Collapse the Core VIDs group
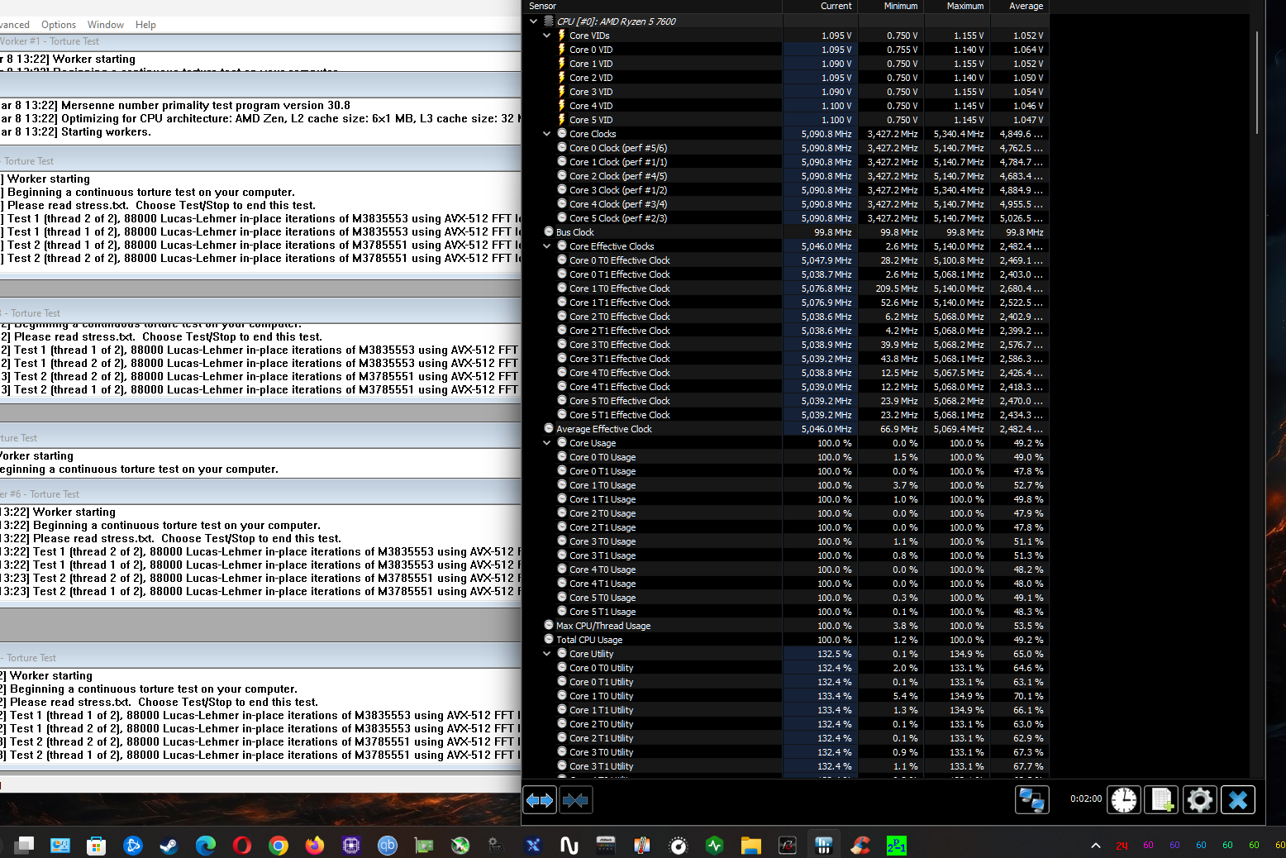 click(547, 36)
